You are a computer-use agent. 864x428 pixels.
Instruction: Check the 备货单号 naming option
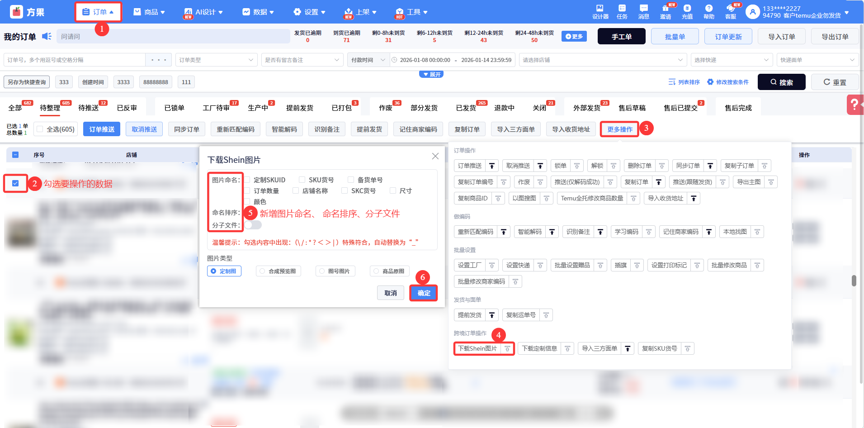pos(351,180)
